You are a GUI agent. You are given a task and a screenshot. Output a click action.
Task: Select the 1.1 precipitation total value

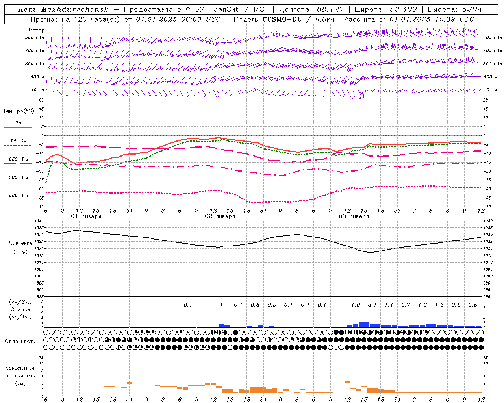pos(389,305)
